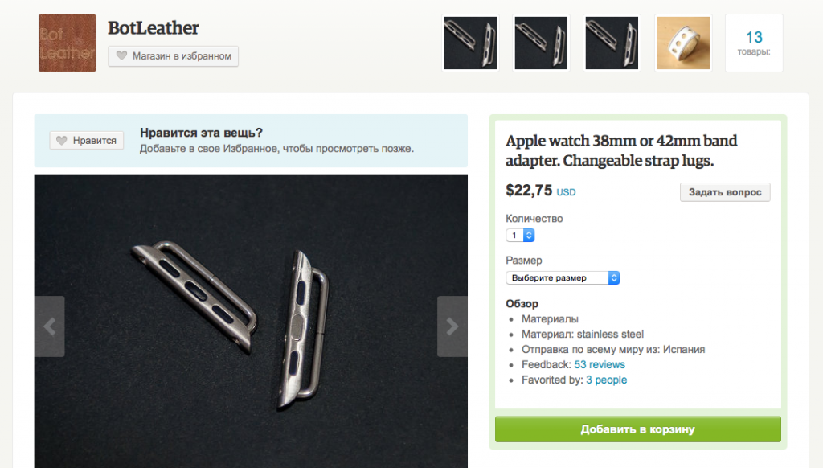823x468 pixels.
Task: Open the third band adapter thumbnail
Action: pyautogui.click(x=612, y=43)
